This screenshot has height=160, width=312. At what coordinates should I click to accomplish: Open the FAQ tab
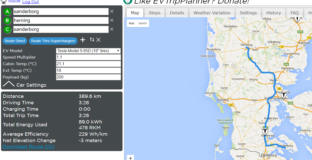295,13
